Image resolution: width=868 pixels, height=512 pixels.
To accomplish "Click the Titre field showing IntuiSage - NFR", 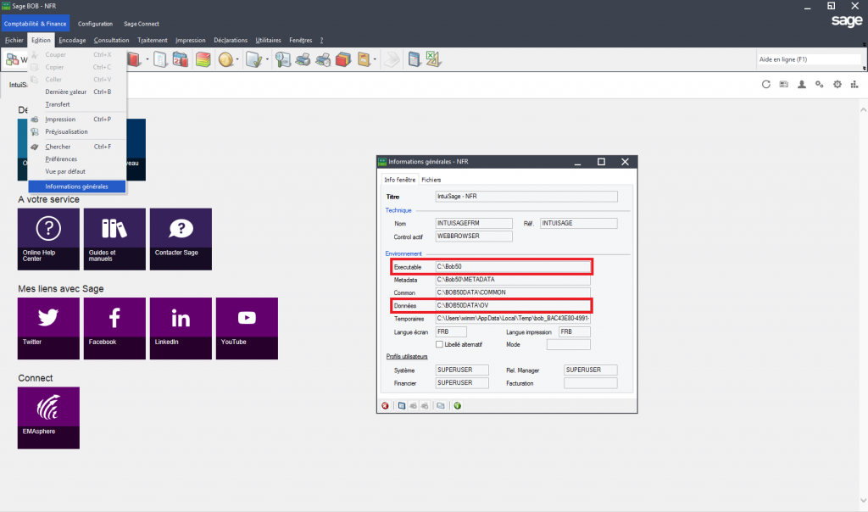I will point(526,197).
